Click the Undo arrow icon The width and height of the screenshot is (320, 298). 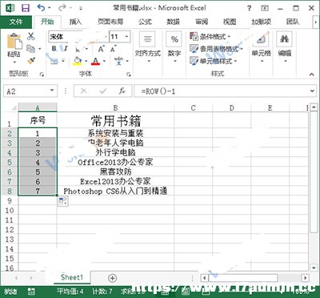click(42, 8)
